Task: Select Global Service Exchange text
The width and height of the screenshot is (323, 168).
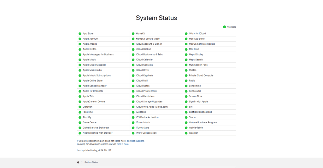Action: tap(96, 127)
